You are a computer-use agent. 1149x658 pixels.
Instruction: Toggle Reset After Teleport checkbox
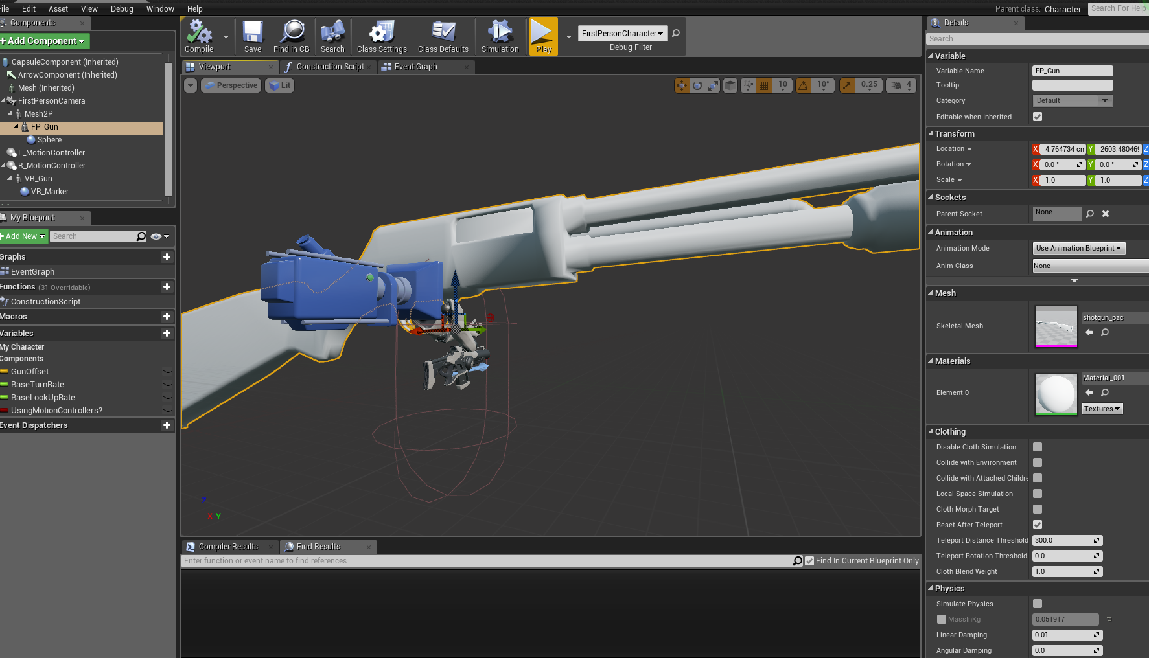[1038, 525]
